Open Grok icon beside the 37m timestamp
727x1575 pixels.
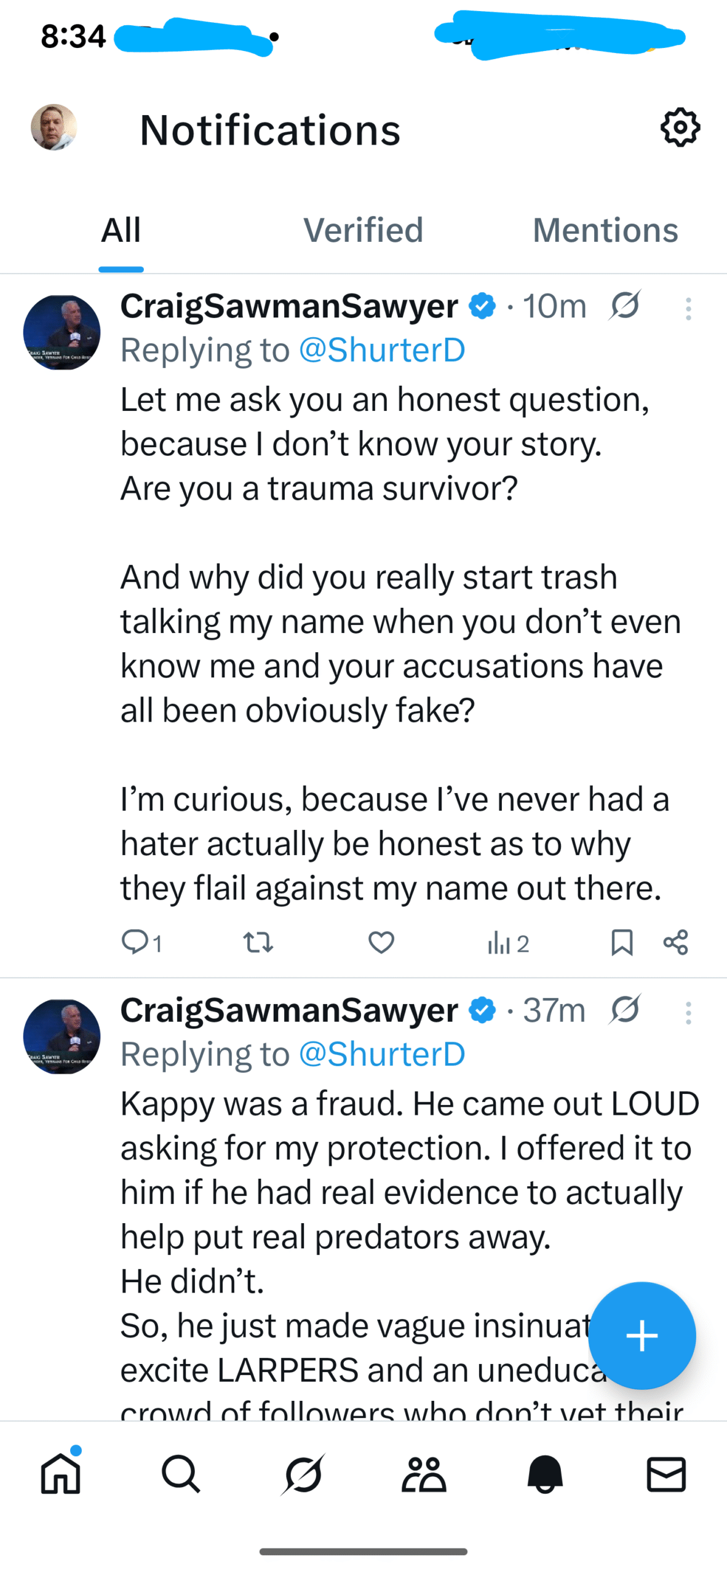point(625,1010)
